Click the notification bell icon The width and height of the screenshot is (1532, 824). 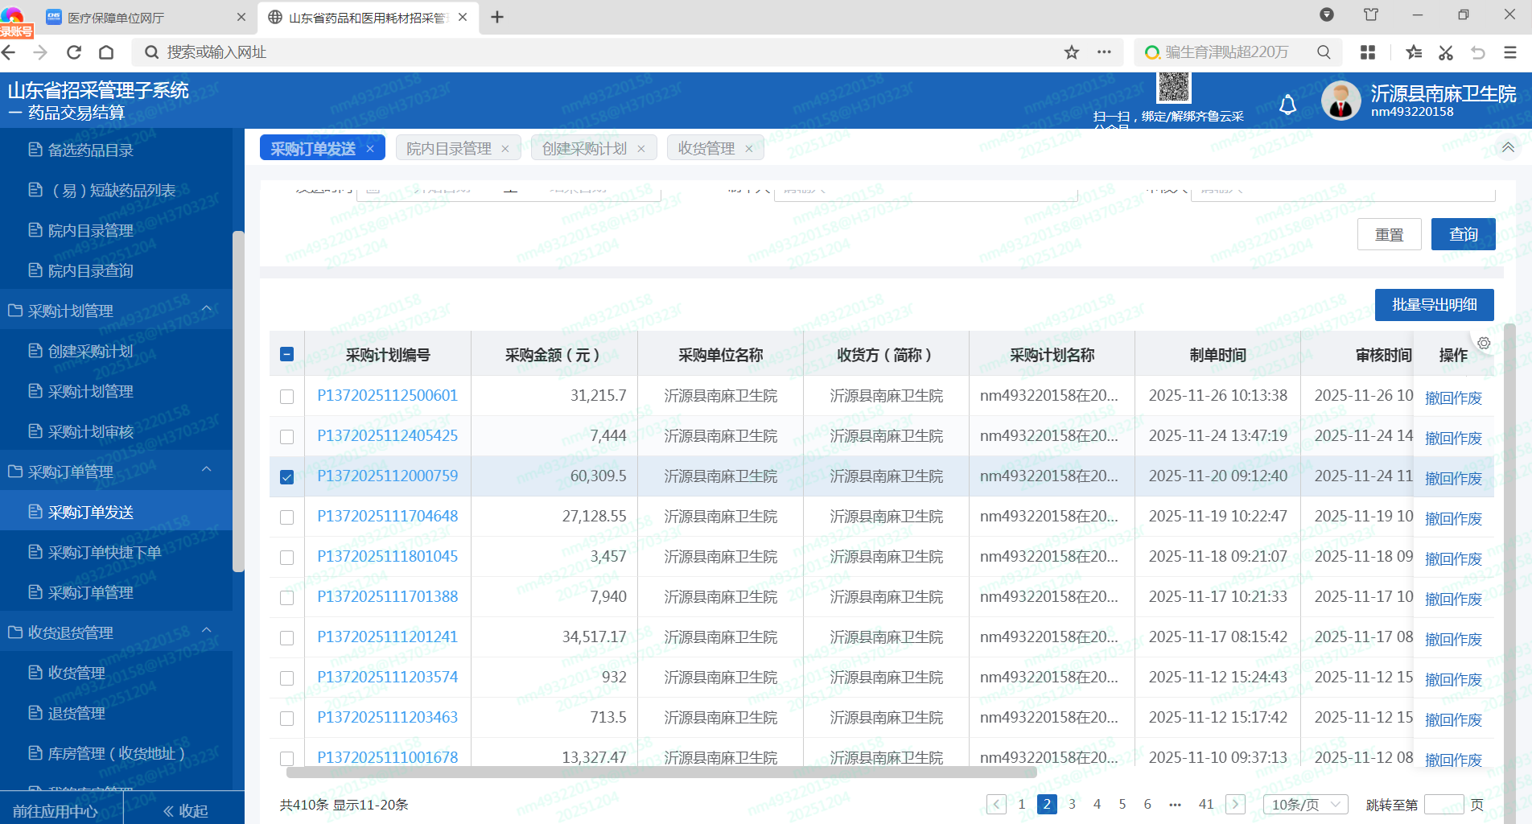[1287, 105]
